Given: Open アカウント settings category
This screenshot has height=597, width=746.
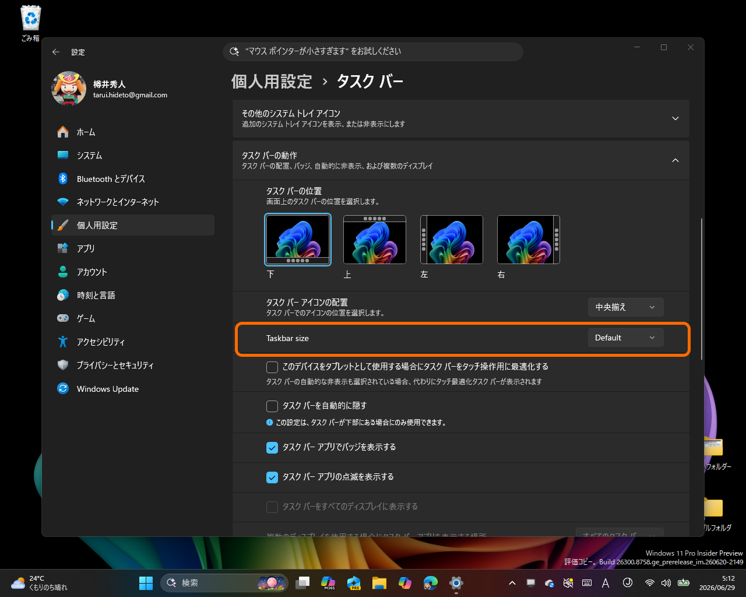Looking at the screenshot, I should [133, 272].
